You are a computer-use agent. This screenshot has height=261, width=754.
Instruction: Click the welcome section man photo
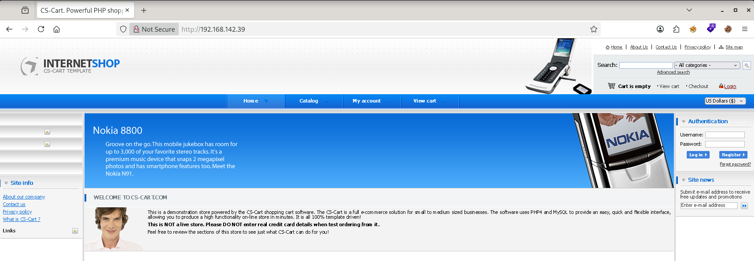(x=114, y=229)
